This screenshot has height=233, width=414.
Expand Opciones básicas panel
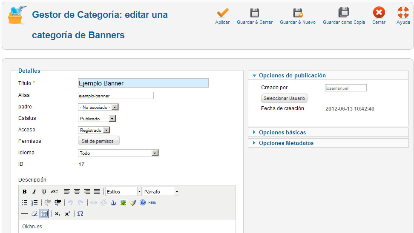click(328, 132)
